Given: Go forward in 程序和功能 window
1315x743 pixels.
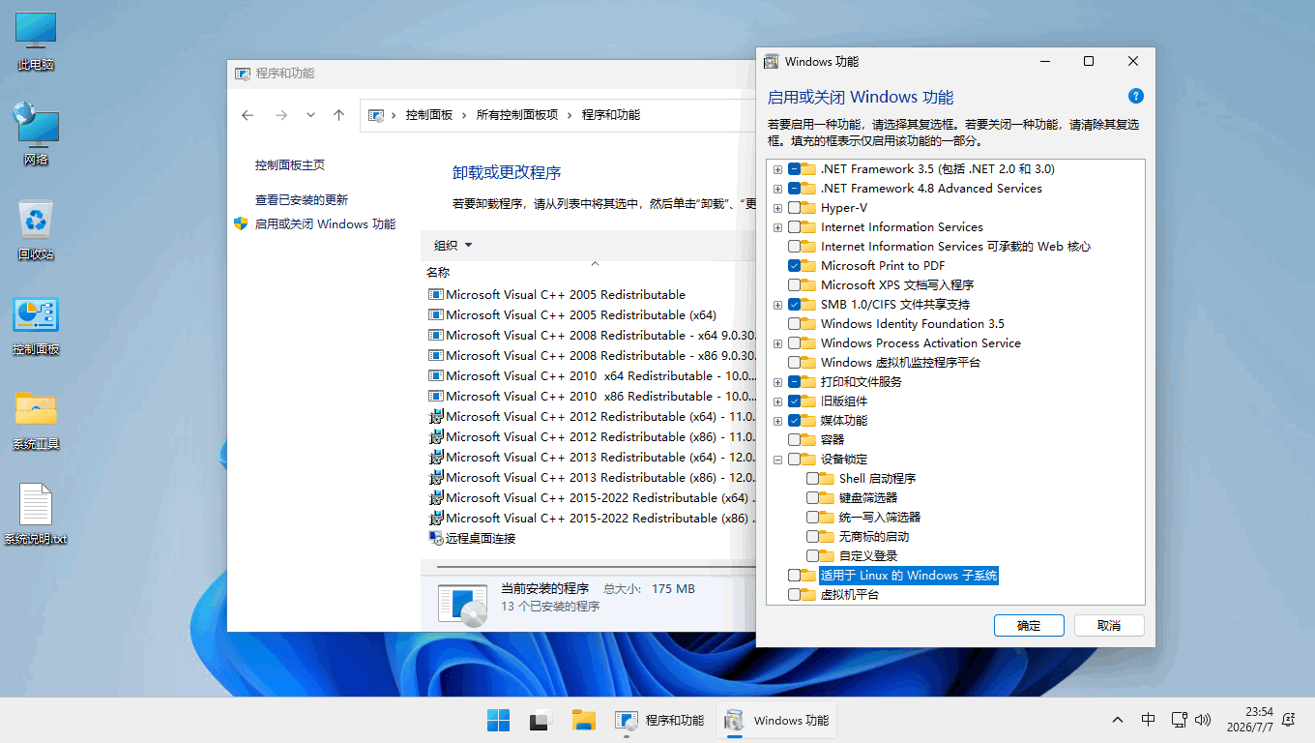Looking at the screenshot, I should 281,115.
